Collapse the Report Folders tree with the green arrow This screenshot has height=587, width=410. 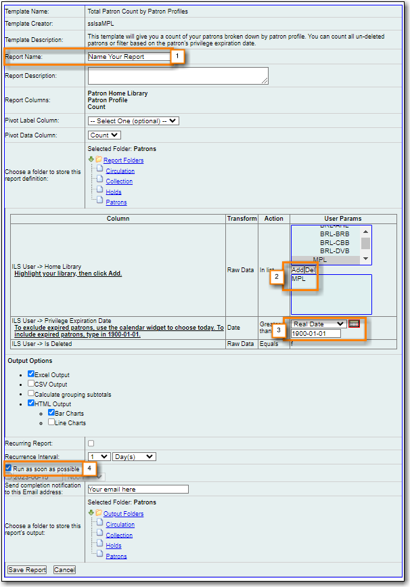tap(91, 160)
